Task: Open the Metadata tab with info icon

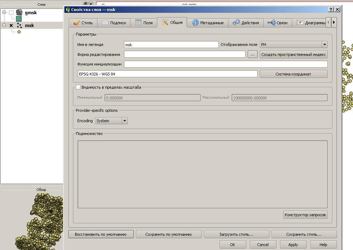Action: click(x=208, y=23)
